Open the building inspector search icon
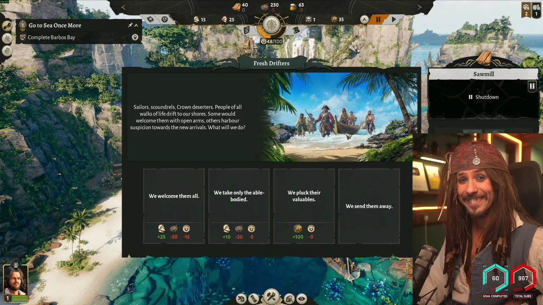 pos(289,299)
